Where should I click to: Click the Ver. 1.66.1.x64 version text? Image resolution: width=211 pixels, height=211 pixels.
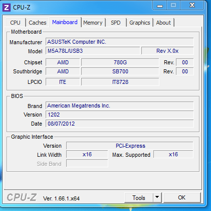[61, 198]
